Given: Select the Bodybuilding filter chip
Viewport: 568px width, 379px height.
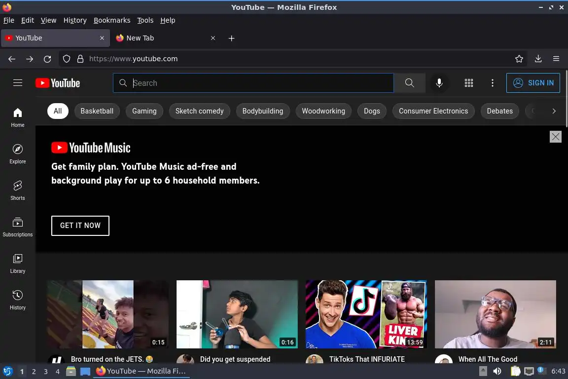Looking at the screenshot, I should pyautogui.click(x=263, y=111).
